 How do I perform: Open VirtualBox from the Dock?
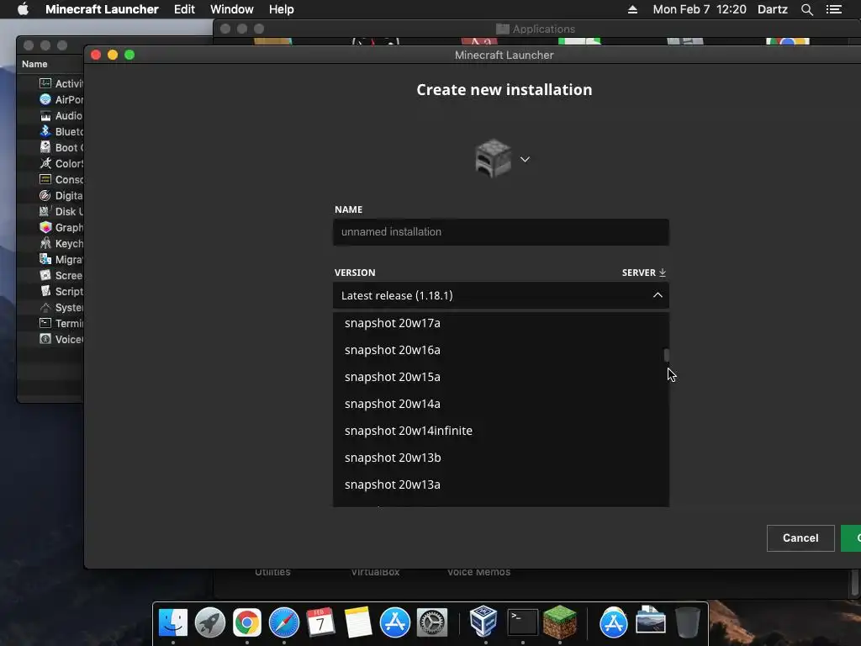pos(483,622)
